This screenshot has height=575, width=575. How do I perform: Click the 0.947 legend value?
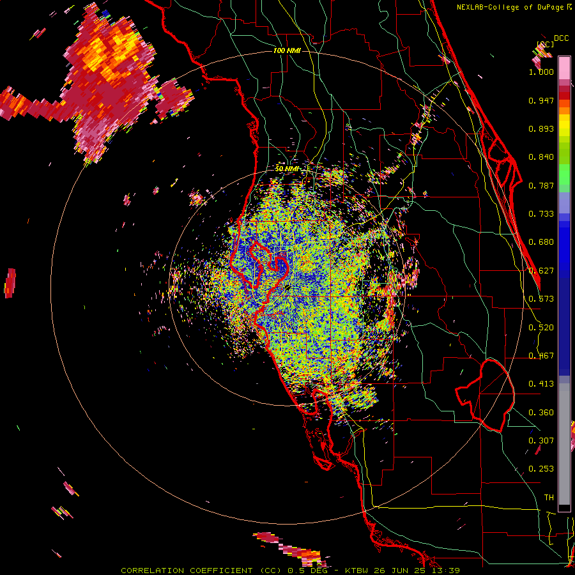pos(541,100)
